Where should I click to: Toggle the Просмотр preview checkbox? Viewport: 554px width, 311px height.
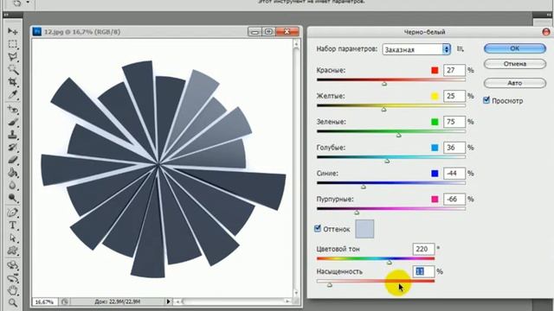pyautogui.click(x=486, y=100)
